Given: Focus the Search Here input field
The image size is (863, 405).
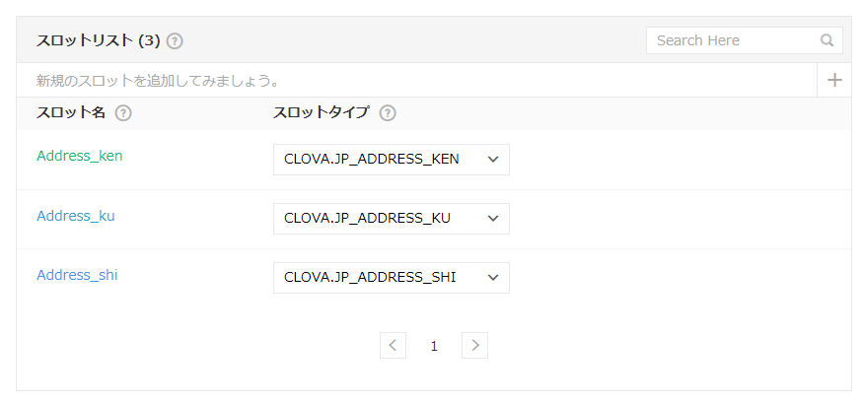Looking at the screenshot, I should coord(735,40).
